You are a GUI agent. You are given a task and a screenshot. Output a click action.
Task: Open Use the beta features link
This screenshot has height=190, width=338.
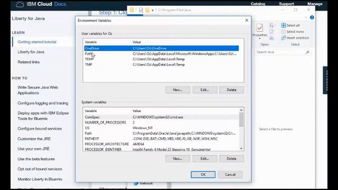(x=36, y=159)
